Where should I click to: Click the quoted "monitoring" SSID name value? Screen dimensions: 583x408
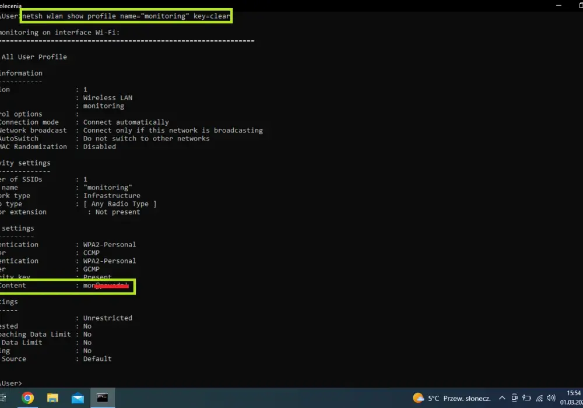pyautogui.click(x=107, y=188)
